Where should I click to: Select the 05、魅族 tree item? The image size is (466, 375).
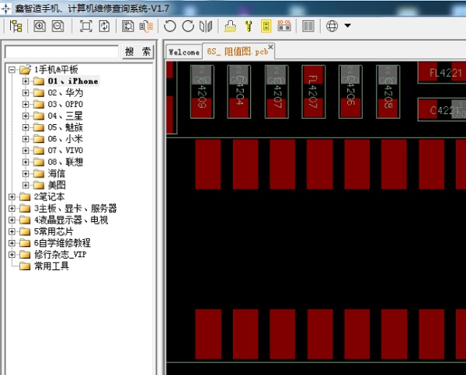65,127
